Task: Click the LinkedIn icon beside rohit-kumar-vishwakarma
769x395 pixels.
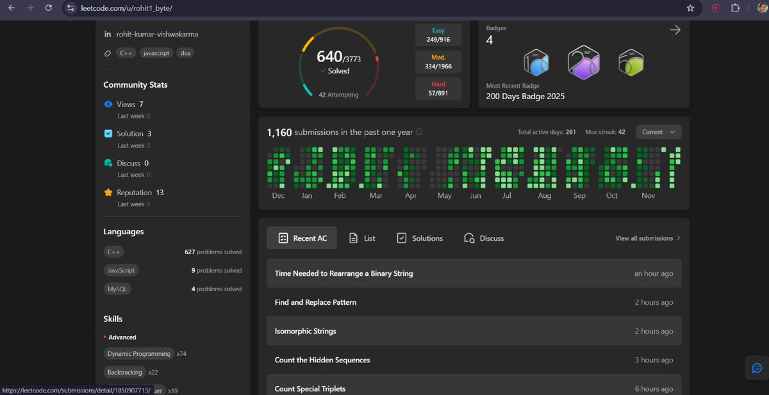Action: [x=108, y=34]
